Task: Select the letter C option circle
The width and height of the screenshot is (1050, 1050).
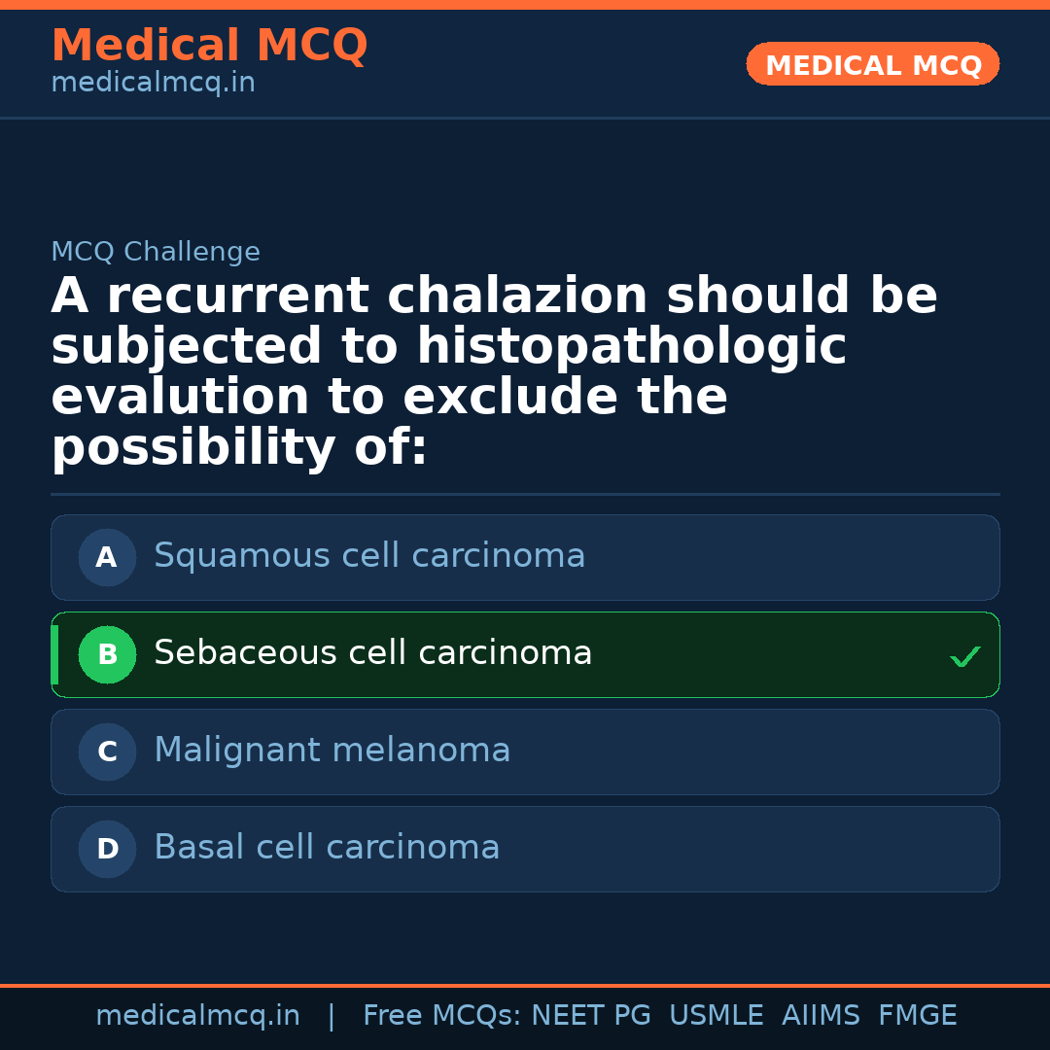Action: 107,752
